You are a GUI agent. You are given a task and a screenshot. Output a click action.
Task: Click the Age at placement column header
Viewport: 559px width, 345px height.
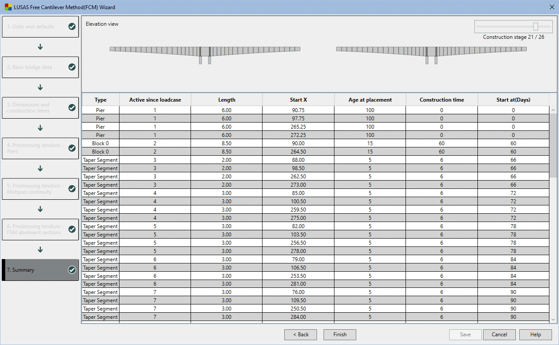(x=370, y=100)
